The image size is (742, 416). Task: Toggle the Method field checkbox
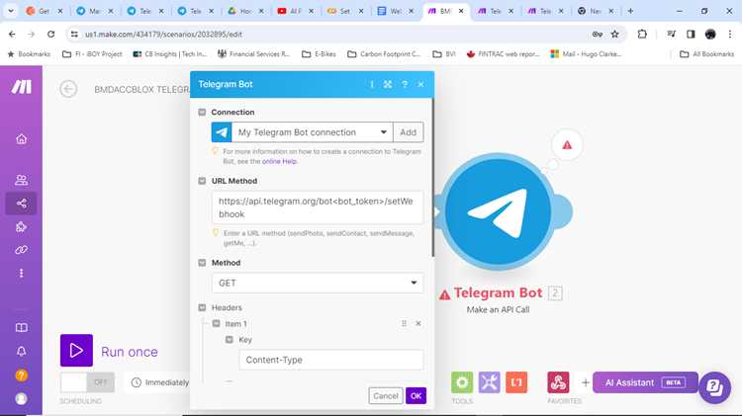(x=202, y=263)
